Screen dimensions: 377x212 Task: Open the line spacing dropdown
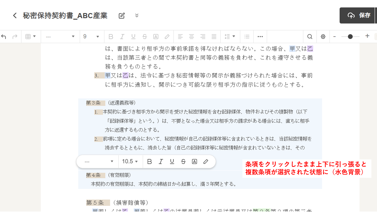pos(230,37)
